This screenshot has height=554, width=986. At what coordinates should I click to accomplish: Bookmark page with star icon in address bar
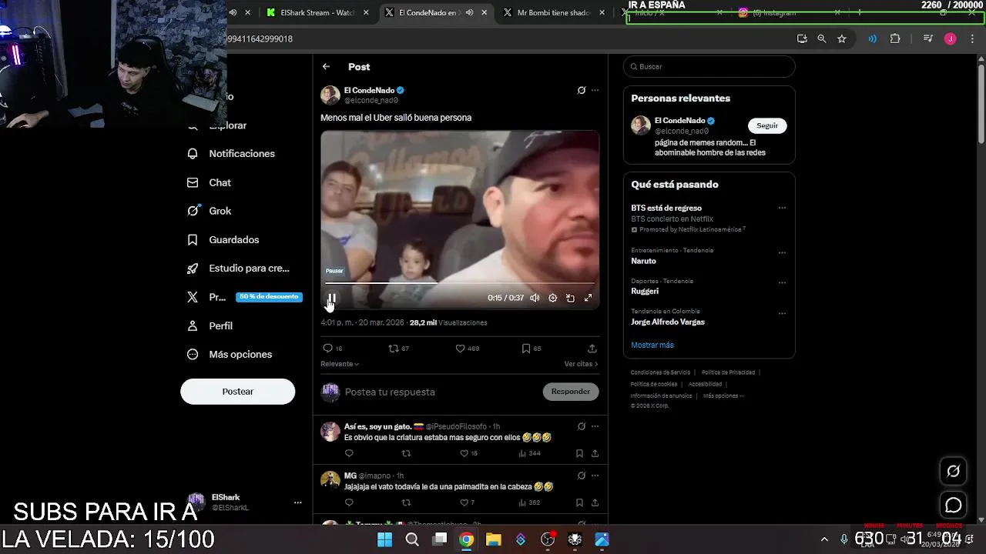[x=842, y=38]
